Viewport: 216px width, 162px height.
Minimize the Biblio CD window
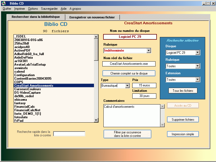pyautogui.click(x=204, y=4)
